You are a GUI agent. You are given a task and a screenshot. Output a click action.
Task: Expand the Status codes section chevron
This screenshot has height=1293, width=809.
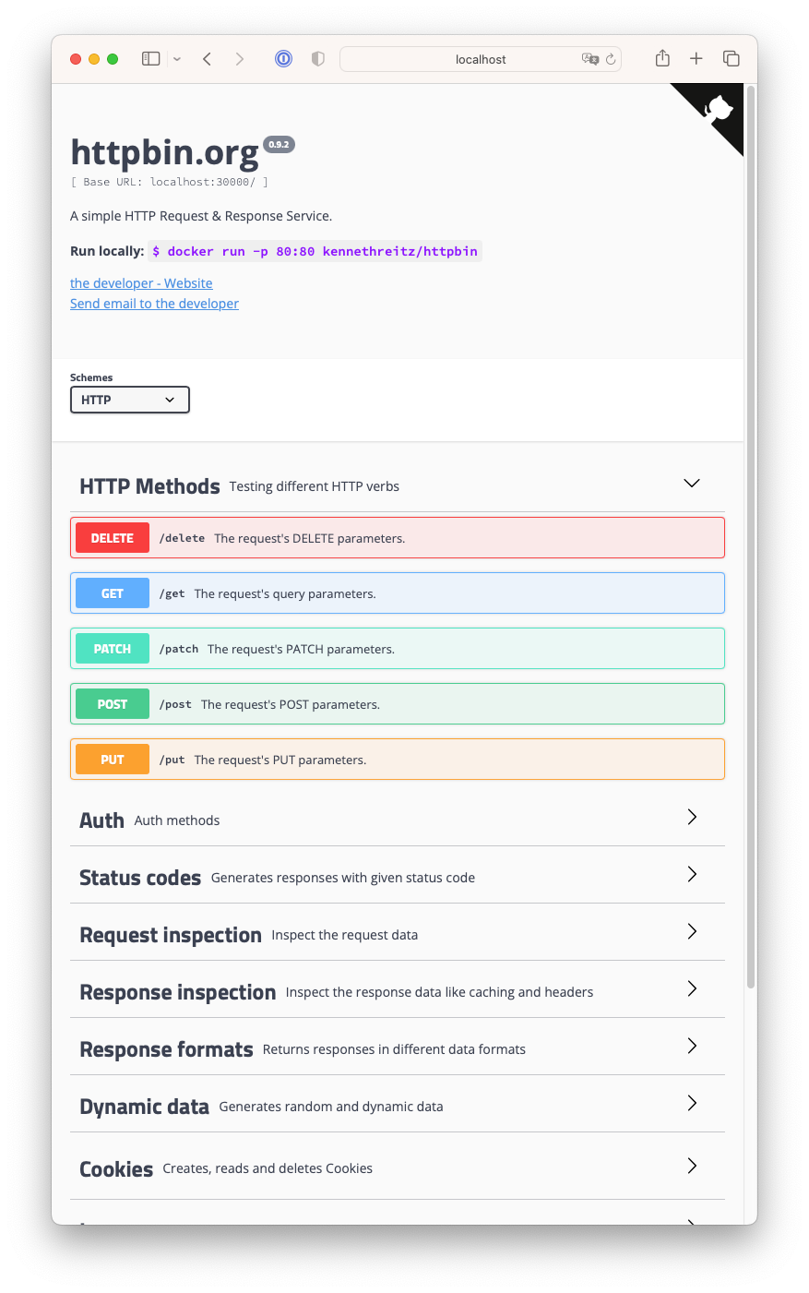[692, 874]
